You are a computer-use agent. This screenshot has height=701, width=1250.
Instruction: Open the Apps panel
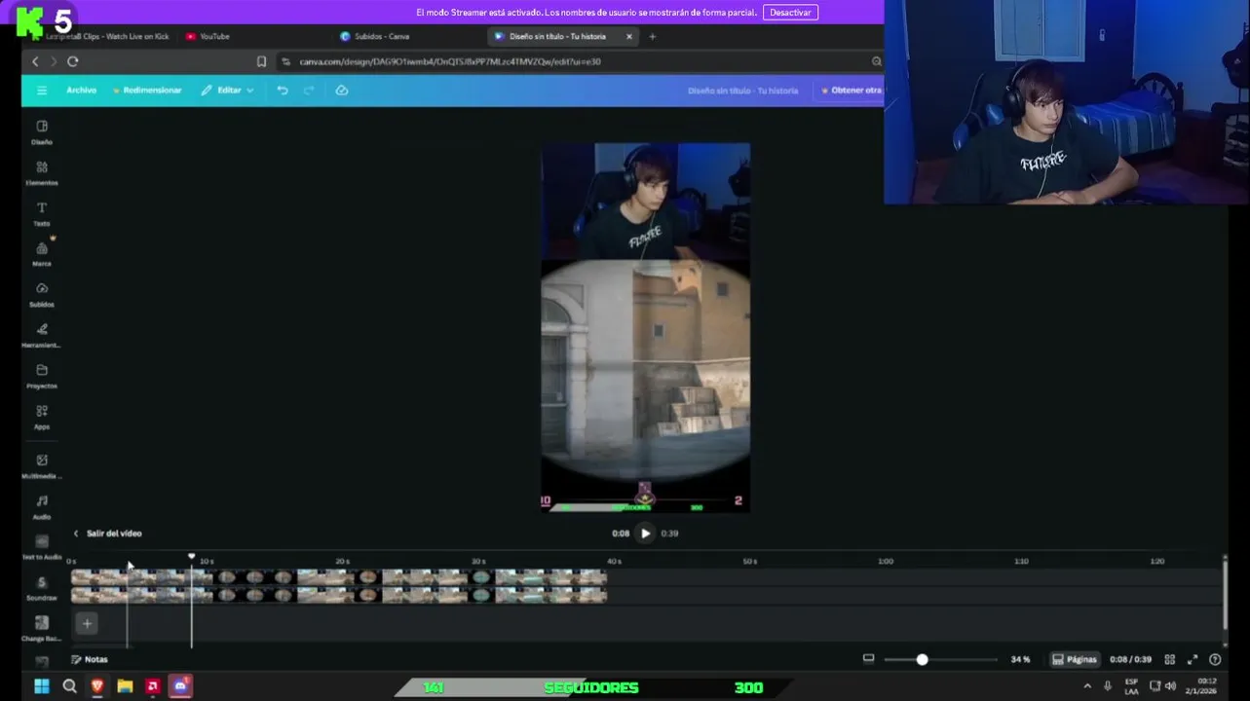pyautogui.click(x=42, y=418)
